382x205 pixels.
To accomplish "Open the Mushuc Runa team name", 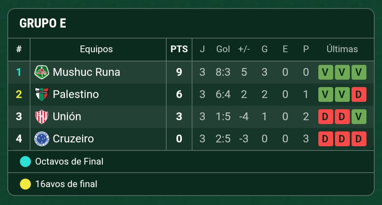I will [86, 72].
